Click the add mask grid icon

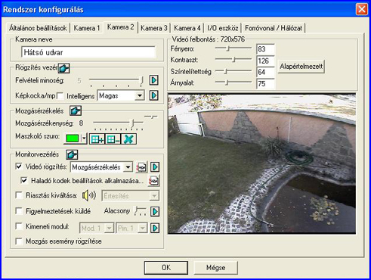point(97,139)
